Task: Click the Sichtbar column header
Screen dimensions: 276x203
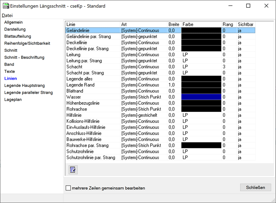Action: coord(246,24)
